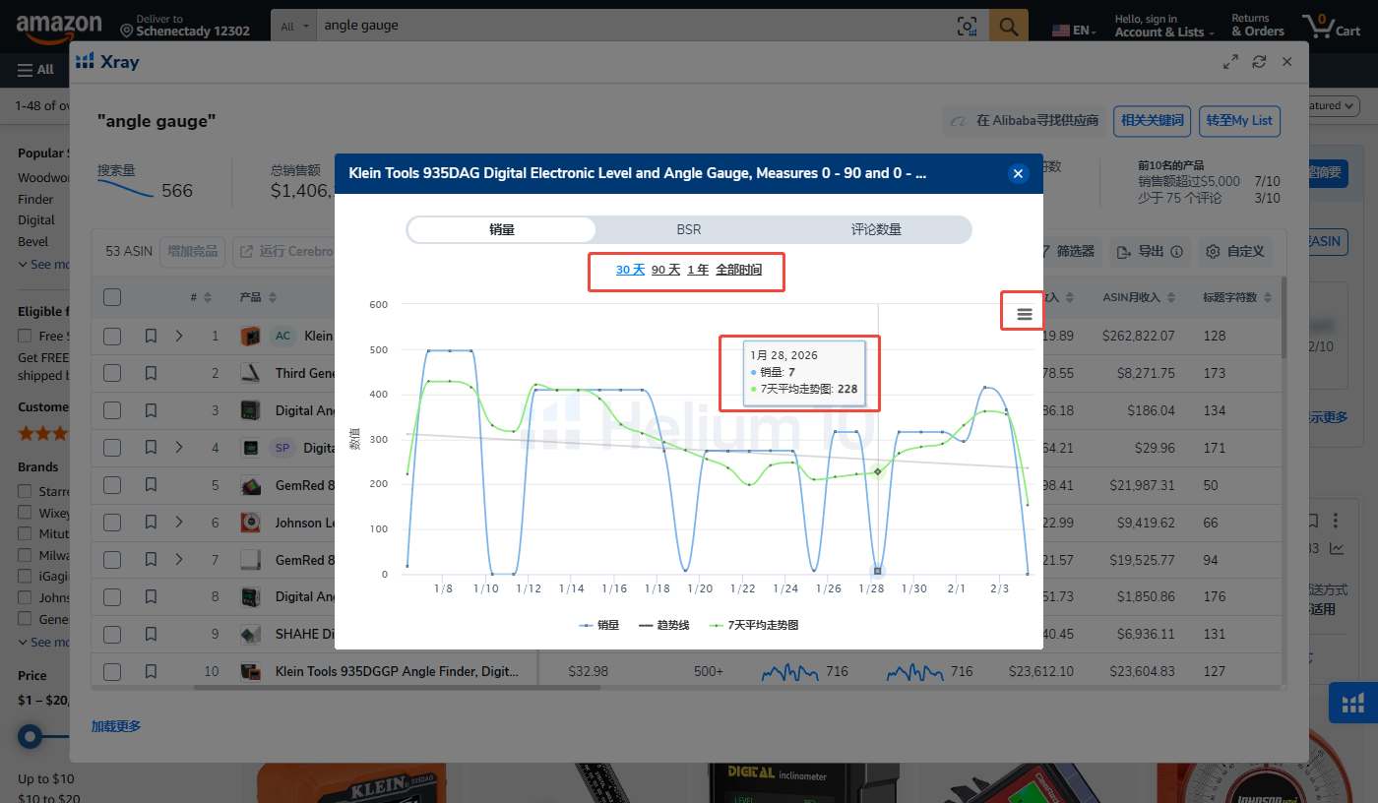The height and width of the screenshot is (803, 1378).
Task: Expand row 1 Klein product details
Action: pyautogui.click(x=179, y=337)
